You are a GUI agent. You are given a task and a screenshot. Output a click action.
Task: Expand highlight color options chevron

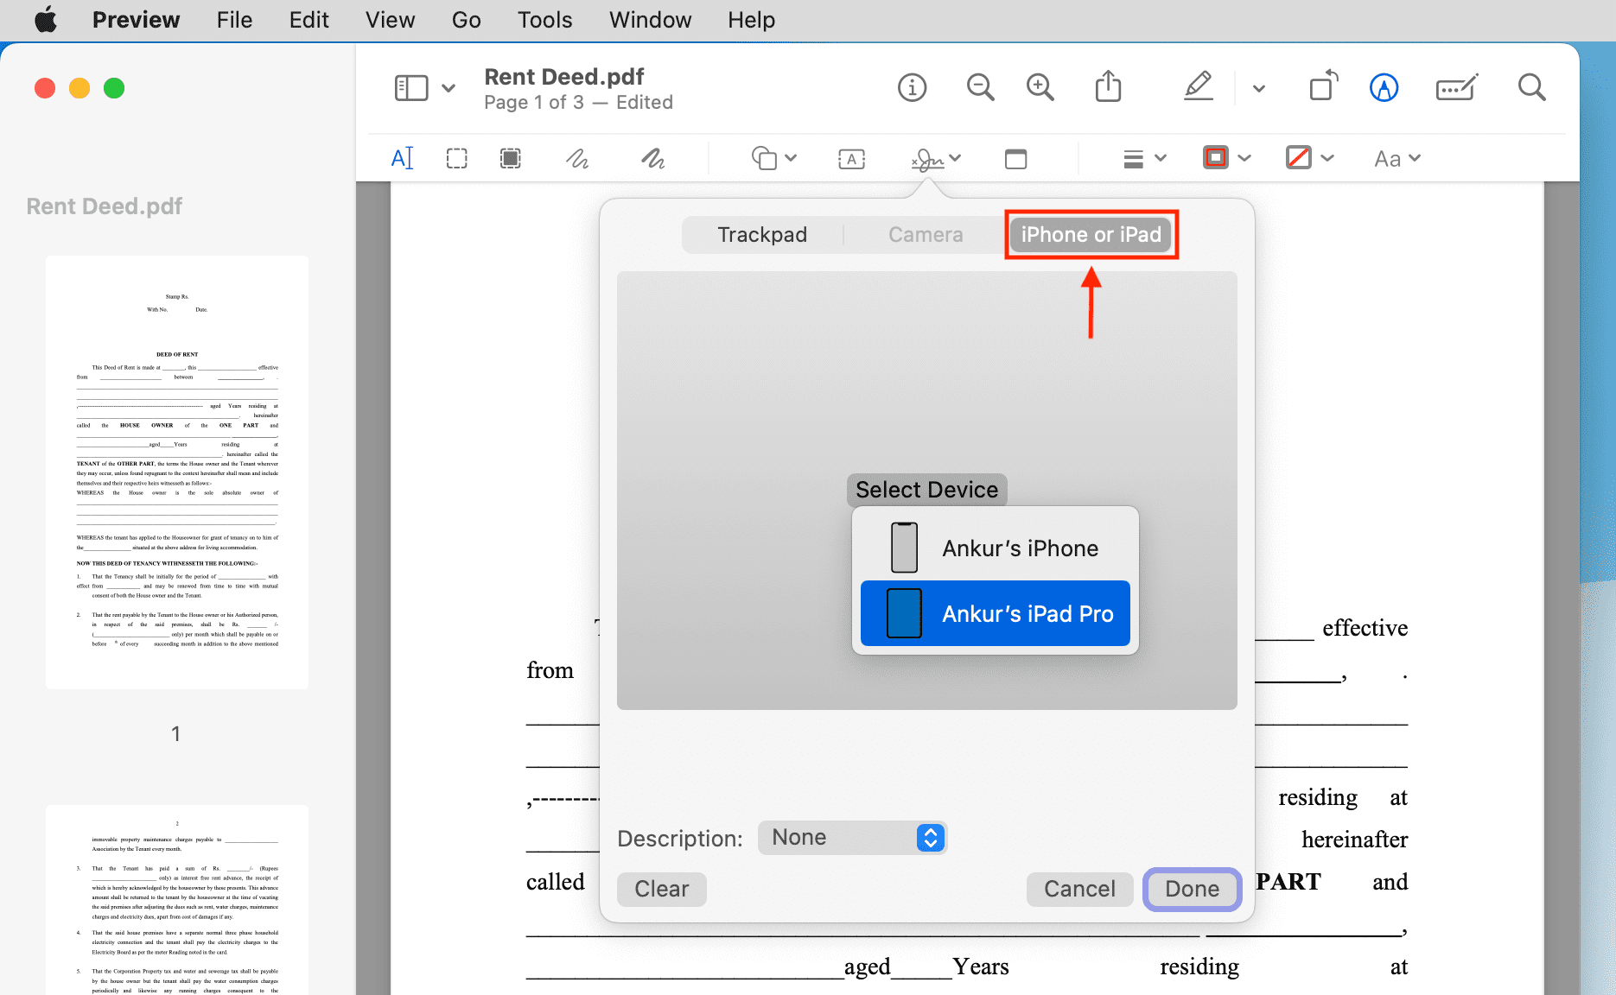pos(1259,88)
